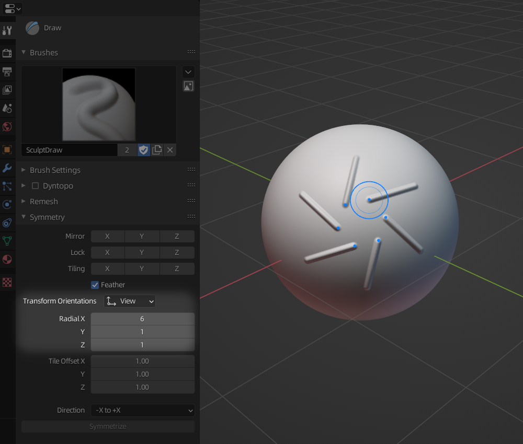The width and height of the screenshot is (523, 444).
Task: Expand the Dyntopo panel
Action: pyautogui.click(x=24, y=185)
